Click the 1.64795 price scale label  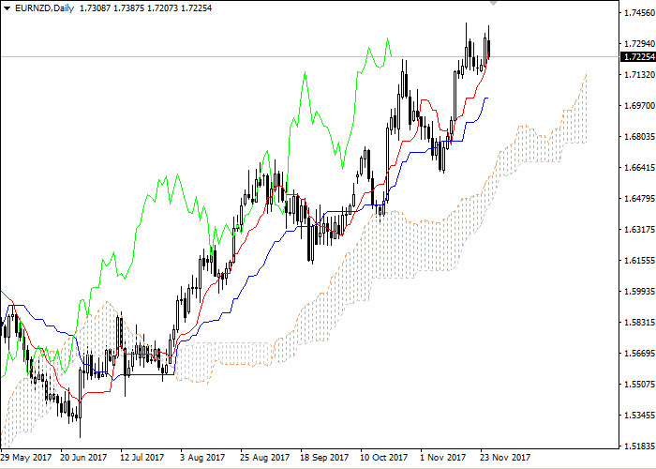pyautogui.click(x=639, y=198)
